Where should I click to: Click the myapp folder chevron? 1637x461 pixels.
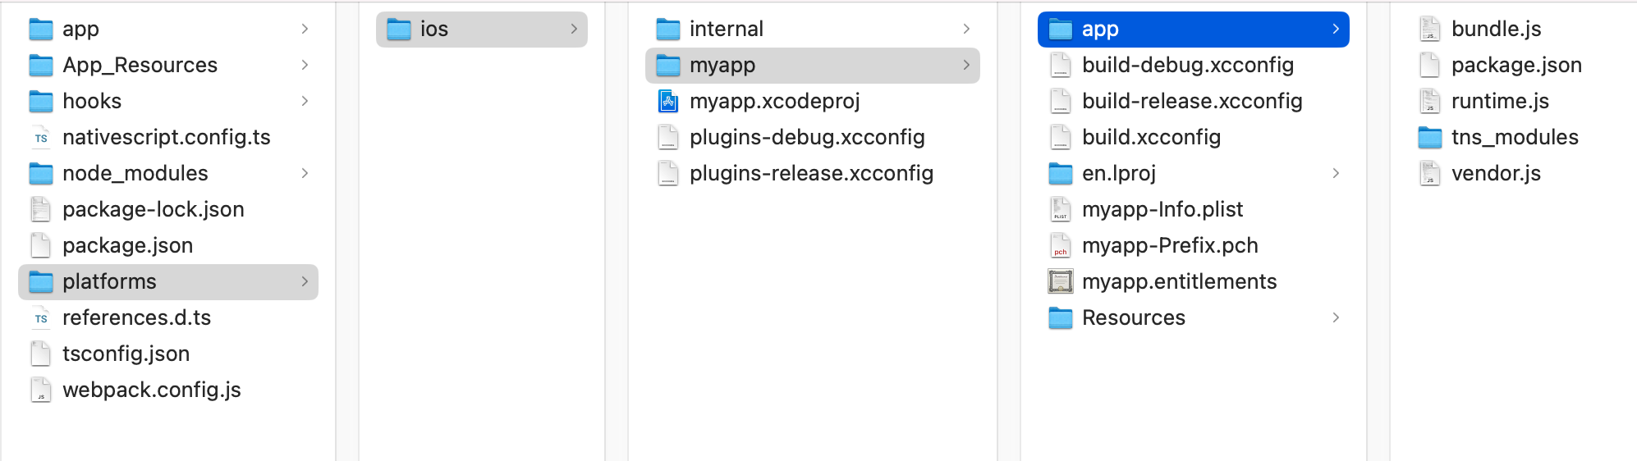966,65
